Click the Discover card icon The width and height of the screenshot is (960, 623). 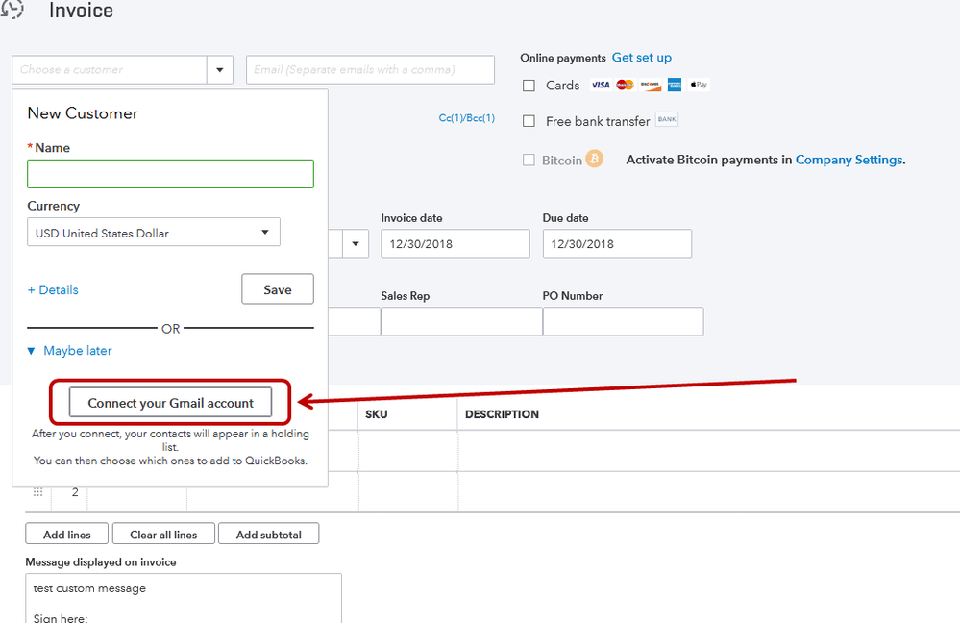(x=651, y=86)
